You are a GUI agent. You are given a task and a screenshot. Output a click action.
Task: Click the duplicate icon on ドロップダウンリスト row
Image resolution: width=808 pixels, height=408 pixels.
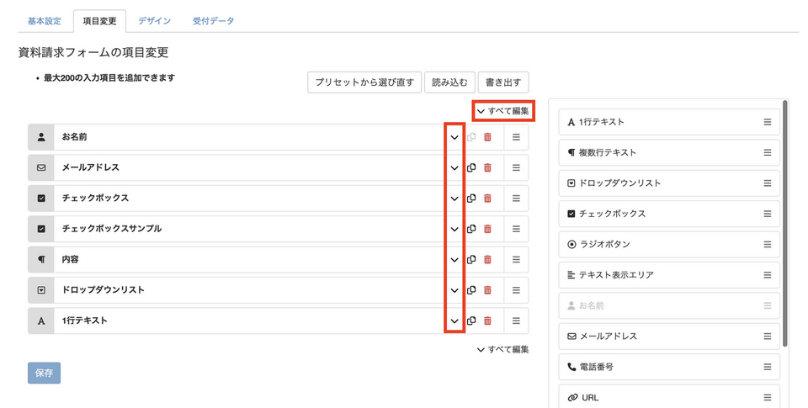471,290
